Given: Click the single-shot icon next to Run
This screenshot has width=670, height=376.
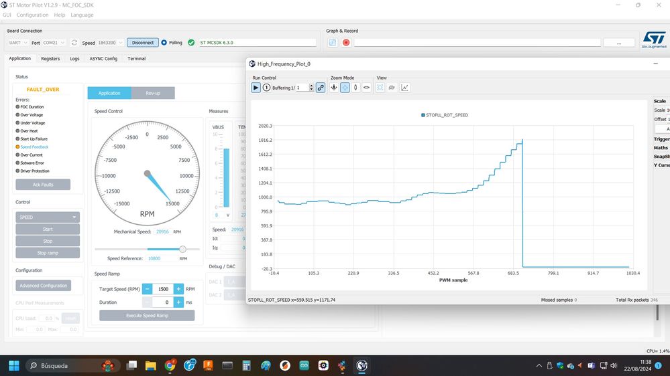Looking at the screenshot, I should (x=266, y=88).
